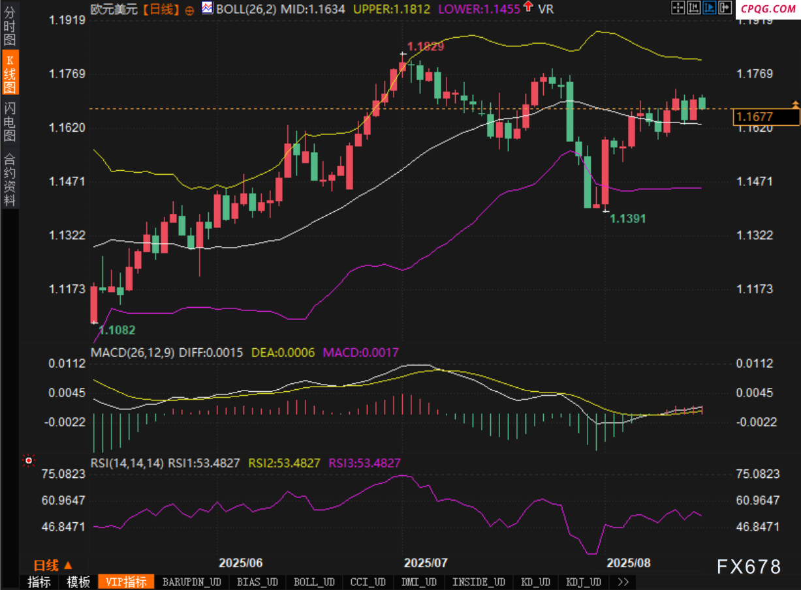Click the 1.1391 low price label
The width and height of the screenshot is (801, 590).
click(x=627, y=219)
